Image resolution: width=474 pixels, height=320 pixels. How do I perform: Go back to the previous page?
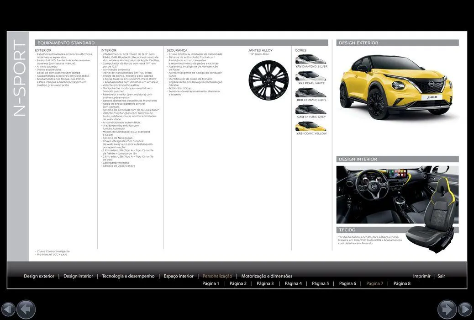point(26,309)
